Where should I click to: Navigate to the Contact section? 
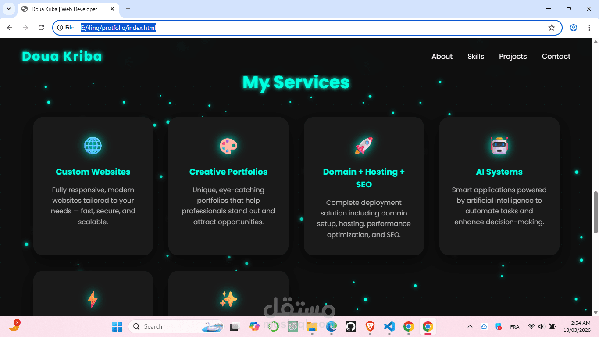[x=556, y=56]
